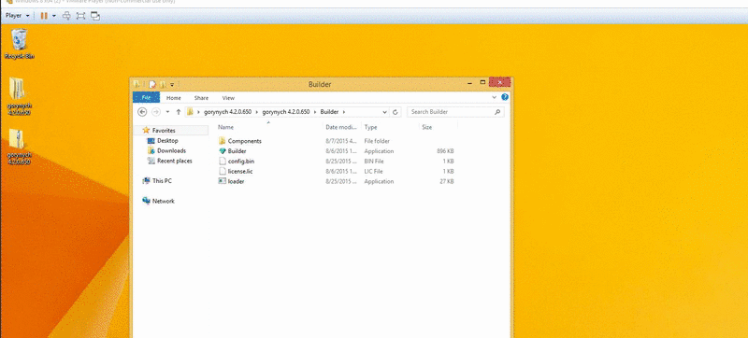Open the File tab in Explorer

pyautogui.click(x=146, y=98)
